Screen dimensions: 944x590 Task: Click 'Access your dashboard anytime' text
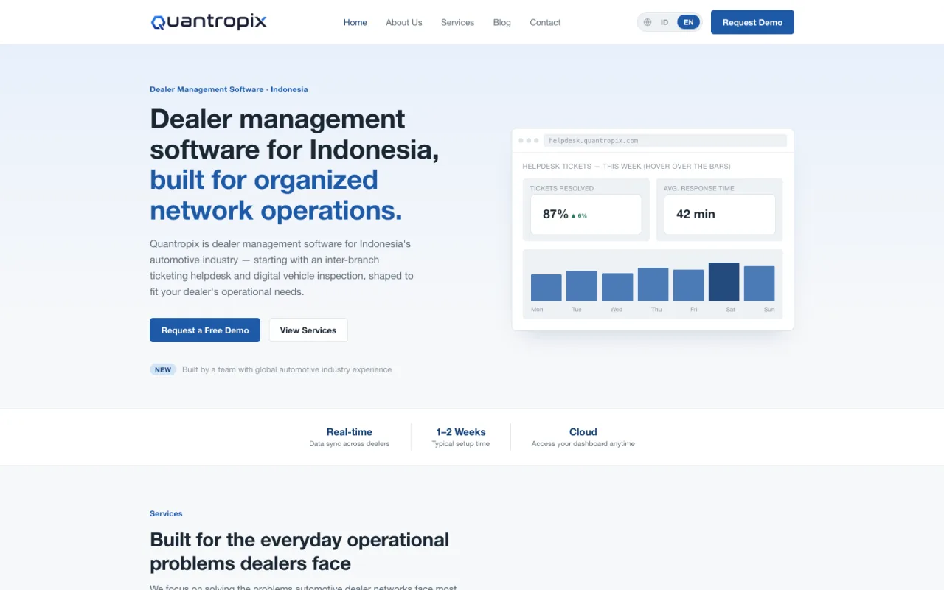(x=583, y=444)
